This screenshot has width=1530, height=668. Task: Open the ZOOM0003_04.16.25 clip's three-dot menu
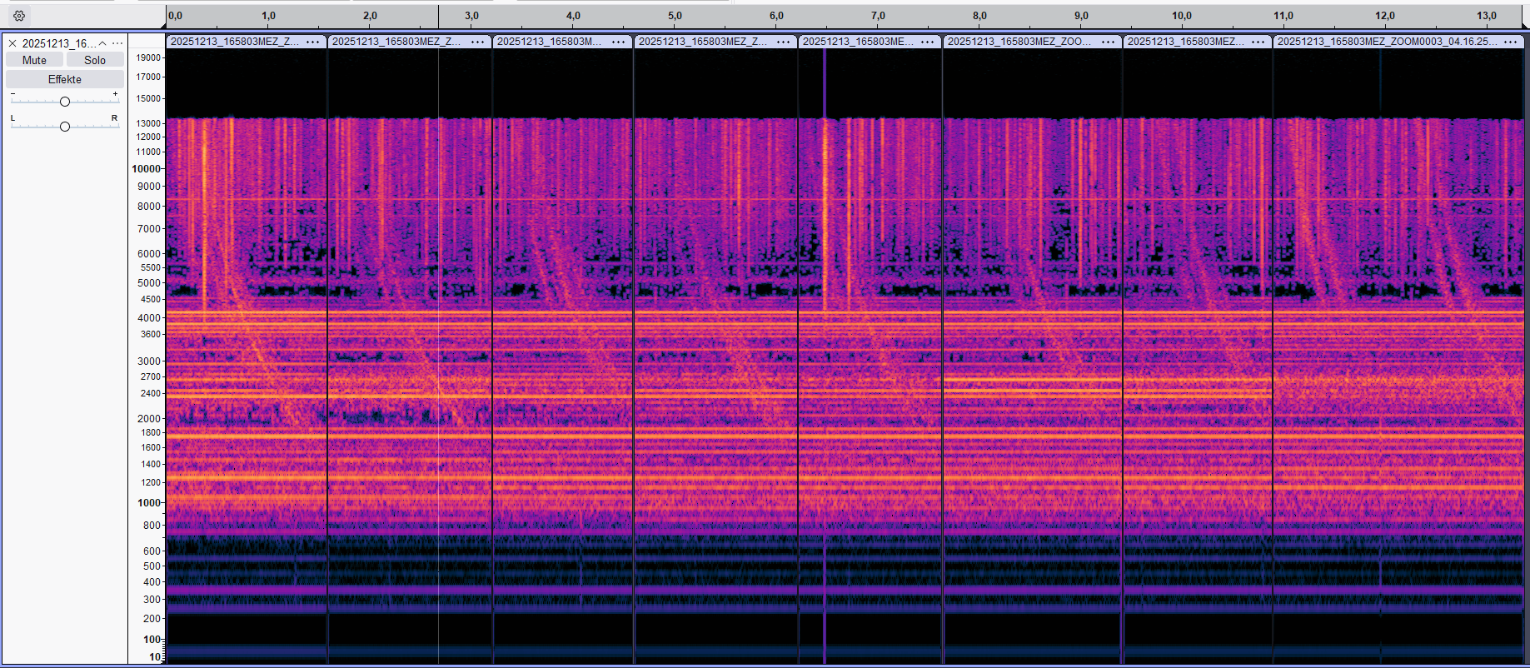[1510, 42]
